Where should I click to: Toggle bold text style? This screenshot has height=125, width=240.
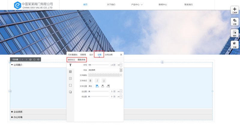(90, 81)
